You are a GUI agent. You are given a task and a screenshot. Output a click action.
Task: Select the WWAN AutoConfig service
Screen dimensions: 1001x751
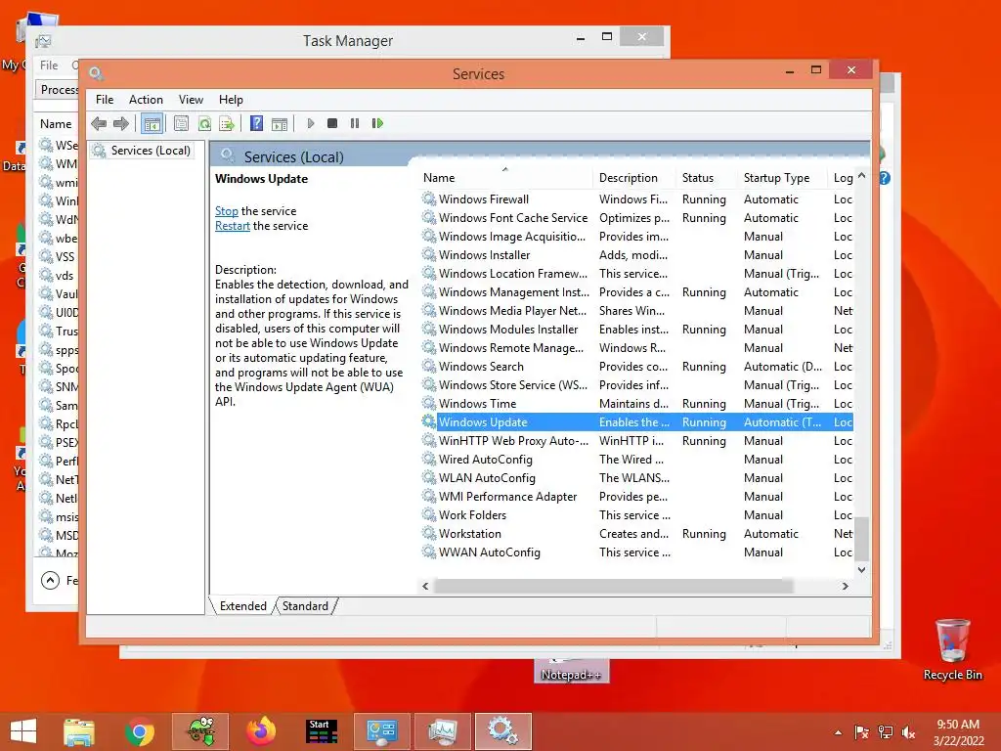click(636, 552)
